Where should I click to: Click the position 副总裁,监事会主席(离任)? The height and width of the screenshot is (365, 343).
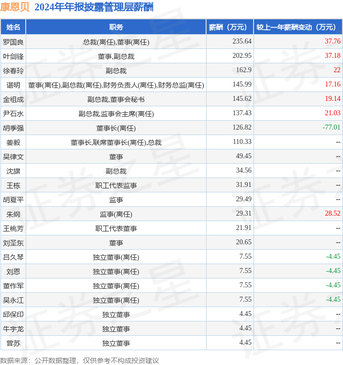coord(116,114)
